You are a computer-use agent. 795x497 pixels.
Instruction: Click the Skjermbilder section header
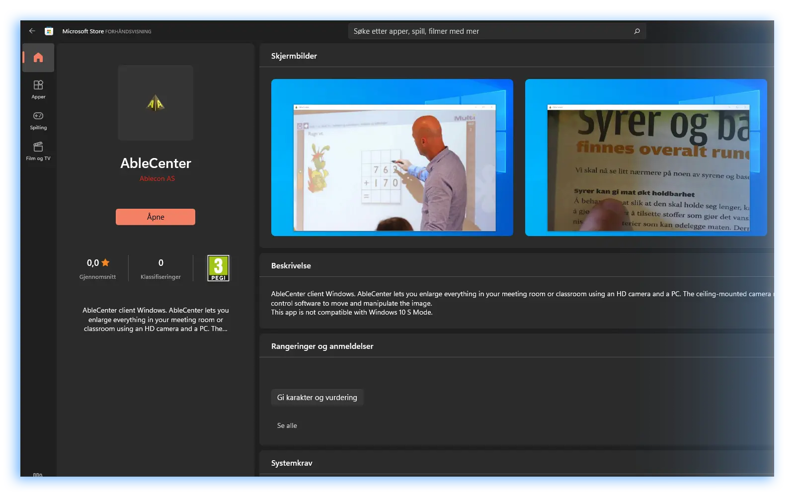click(294, 56)
